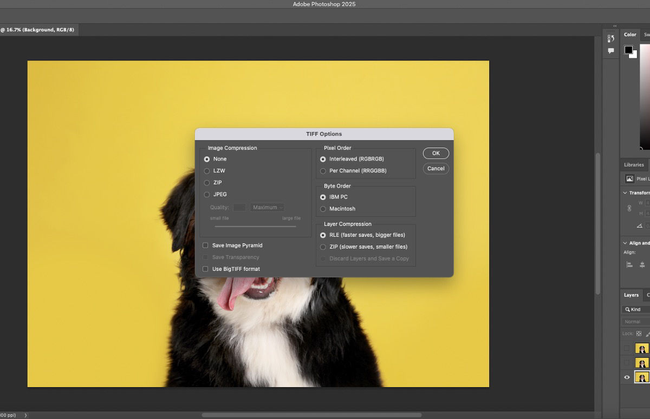Switch to the Swatches tab
This screenshot has height=419, width=650.
(648, 34)
